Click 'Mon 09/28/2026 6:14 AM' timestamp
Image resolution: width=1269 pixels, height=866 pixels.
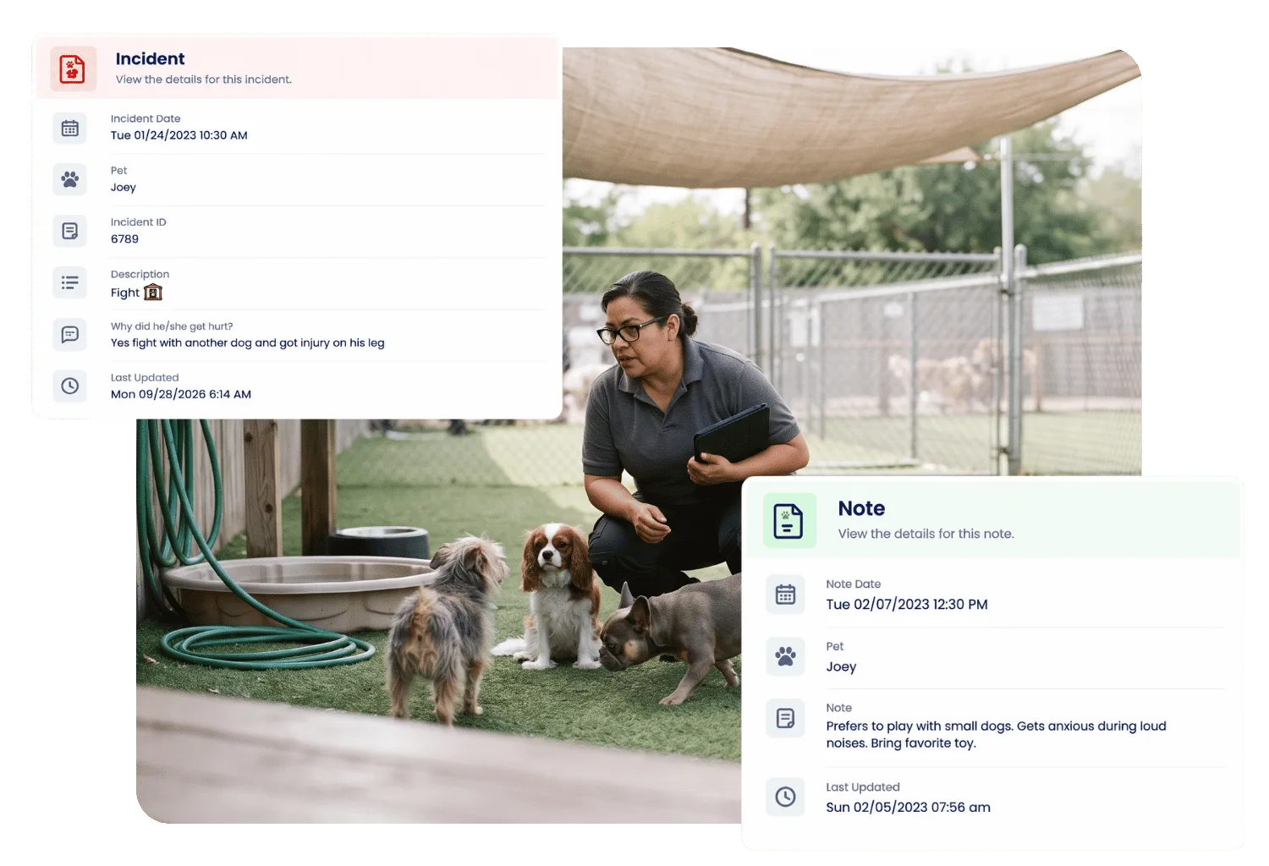pos(181,394)
